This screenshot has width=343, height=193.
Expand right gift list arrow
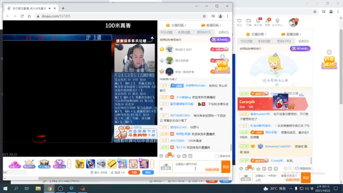click(x=152, y=164)
